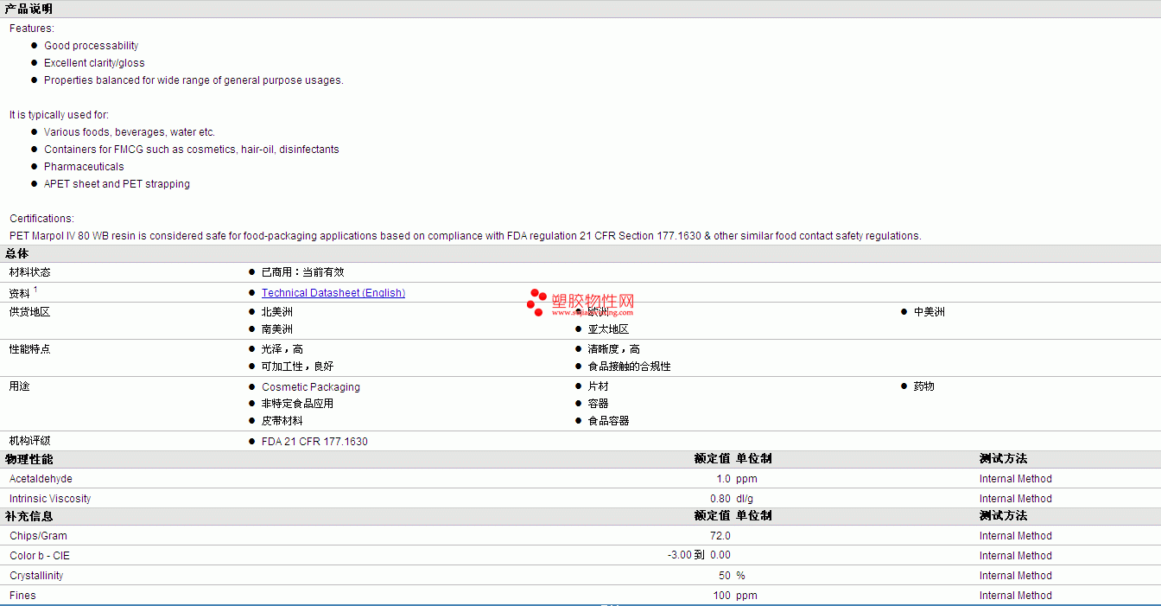This screenshot has width=1161, height=606.
Task: Select the 片材 use entry
Action: [x=599, y=386]
